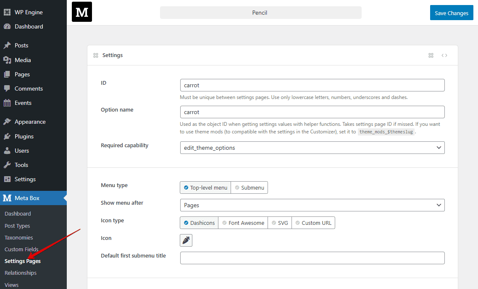The width and height of the screenshot is (478, 289).
Task: Open the carrot icon picker button
Action: 186,240
